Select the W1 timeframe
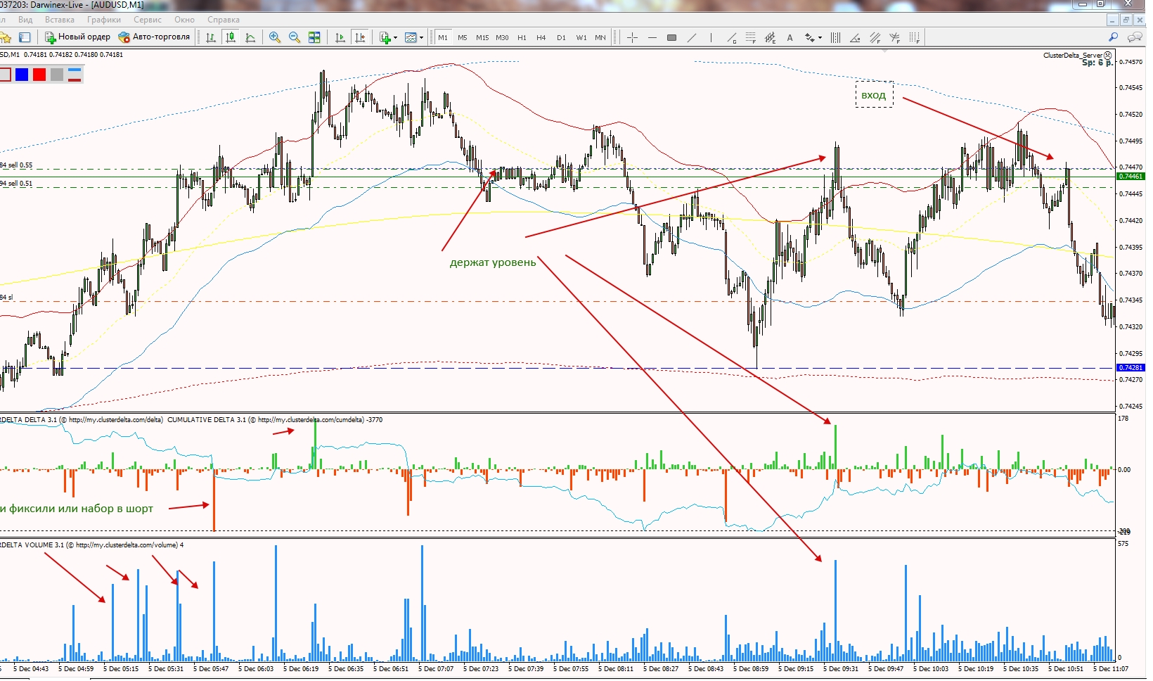This screenshot has width=1153, height=681. click(x=581, y=37)
